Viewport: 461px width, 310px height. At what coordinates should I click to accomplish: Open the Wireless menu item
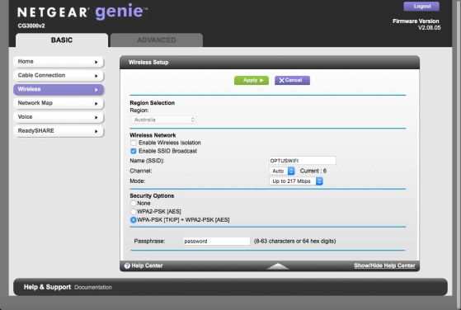(59, 90)
